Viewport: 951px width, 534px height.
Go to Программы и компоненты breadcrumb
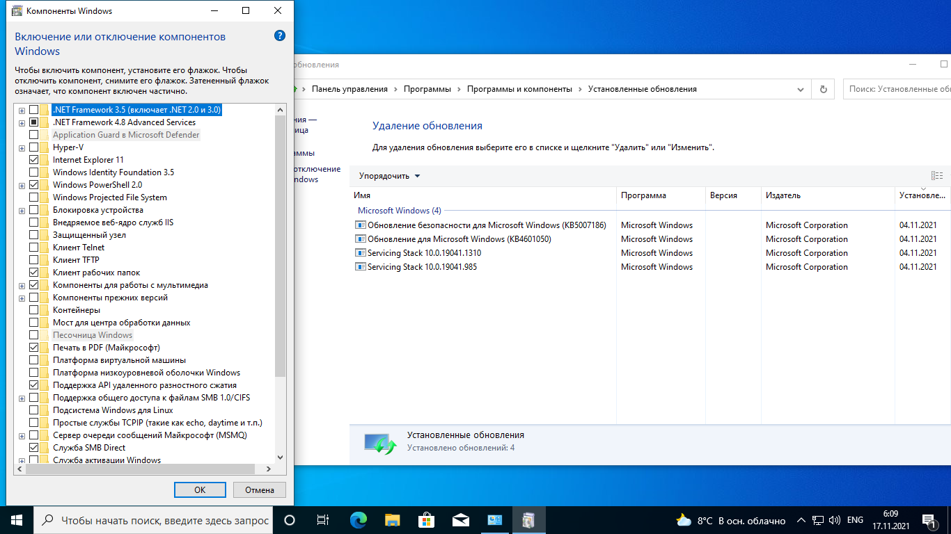[519, 89]
